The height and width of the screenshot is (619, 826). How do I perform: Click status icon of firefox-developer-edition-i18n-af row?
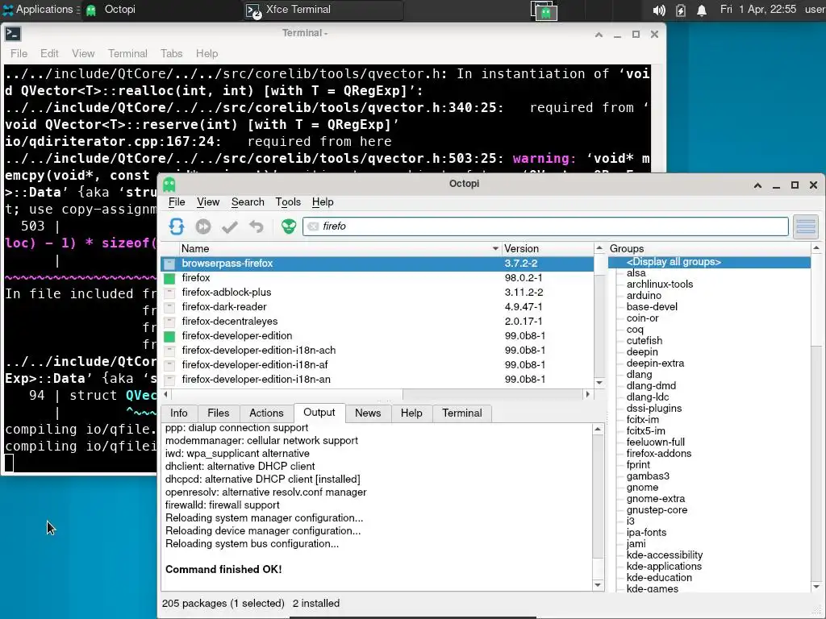(169, 365)
